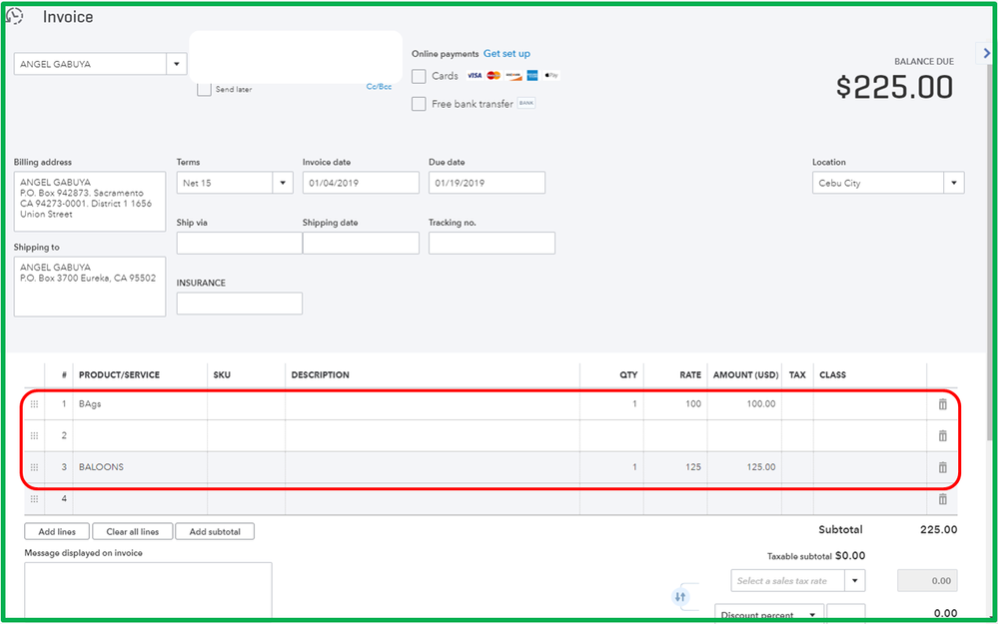Expand the side panel with right chevron
Screen dimensions: 998x624
point(987,54)
